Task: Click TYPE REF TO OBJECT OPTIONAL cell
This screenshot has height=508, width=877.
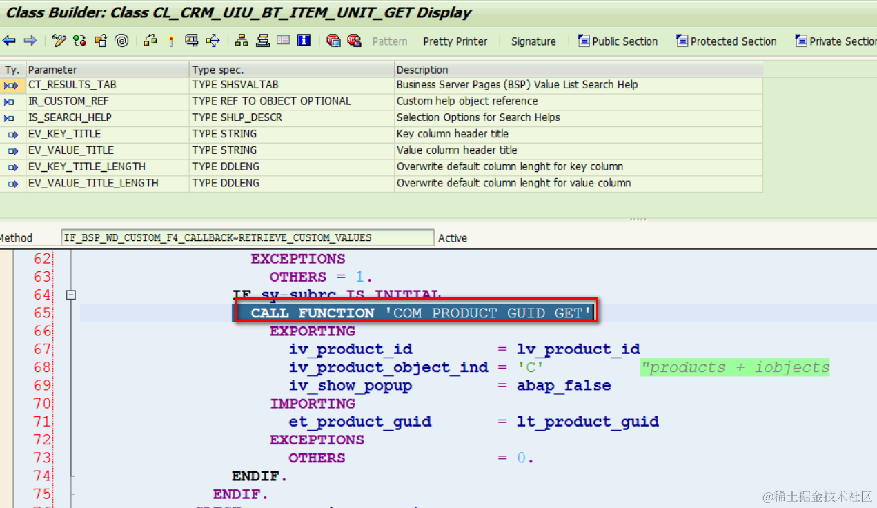Action: tap(292, 101)
